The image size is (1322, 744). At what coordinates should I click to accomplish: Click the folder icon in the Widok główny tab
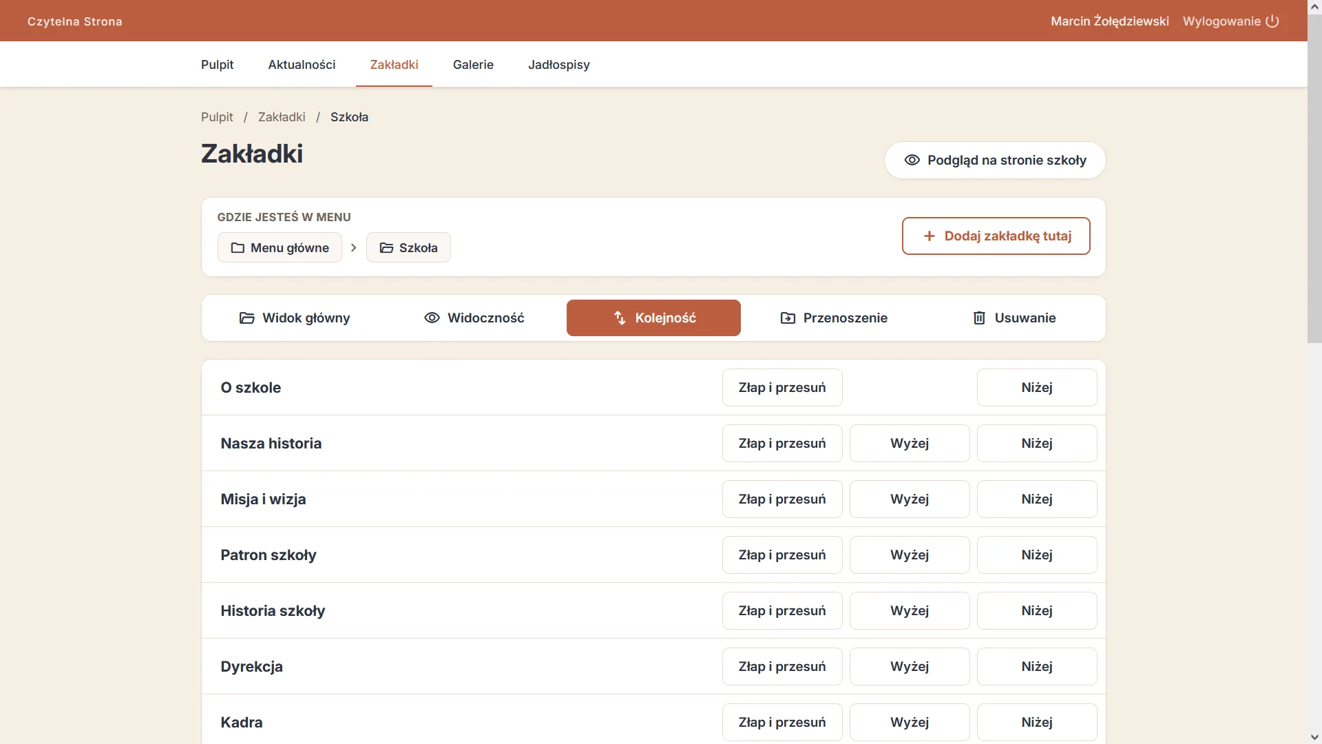[246, 318]
